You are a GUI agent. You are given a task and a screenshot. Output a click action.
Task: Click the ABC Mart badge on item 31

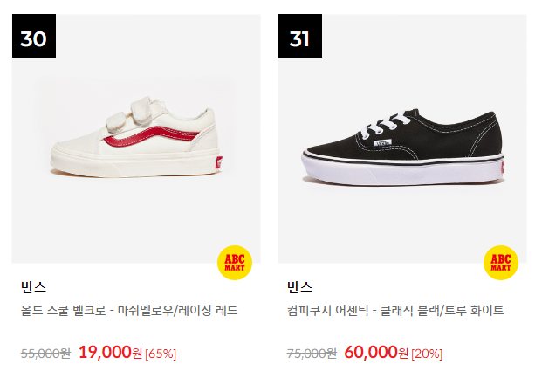[x=501, y=263]
